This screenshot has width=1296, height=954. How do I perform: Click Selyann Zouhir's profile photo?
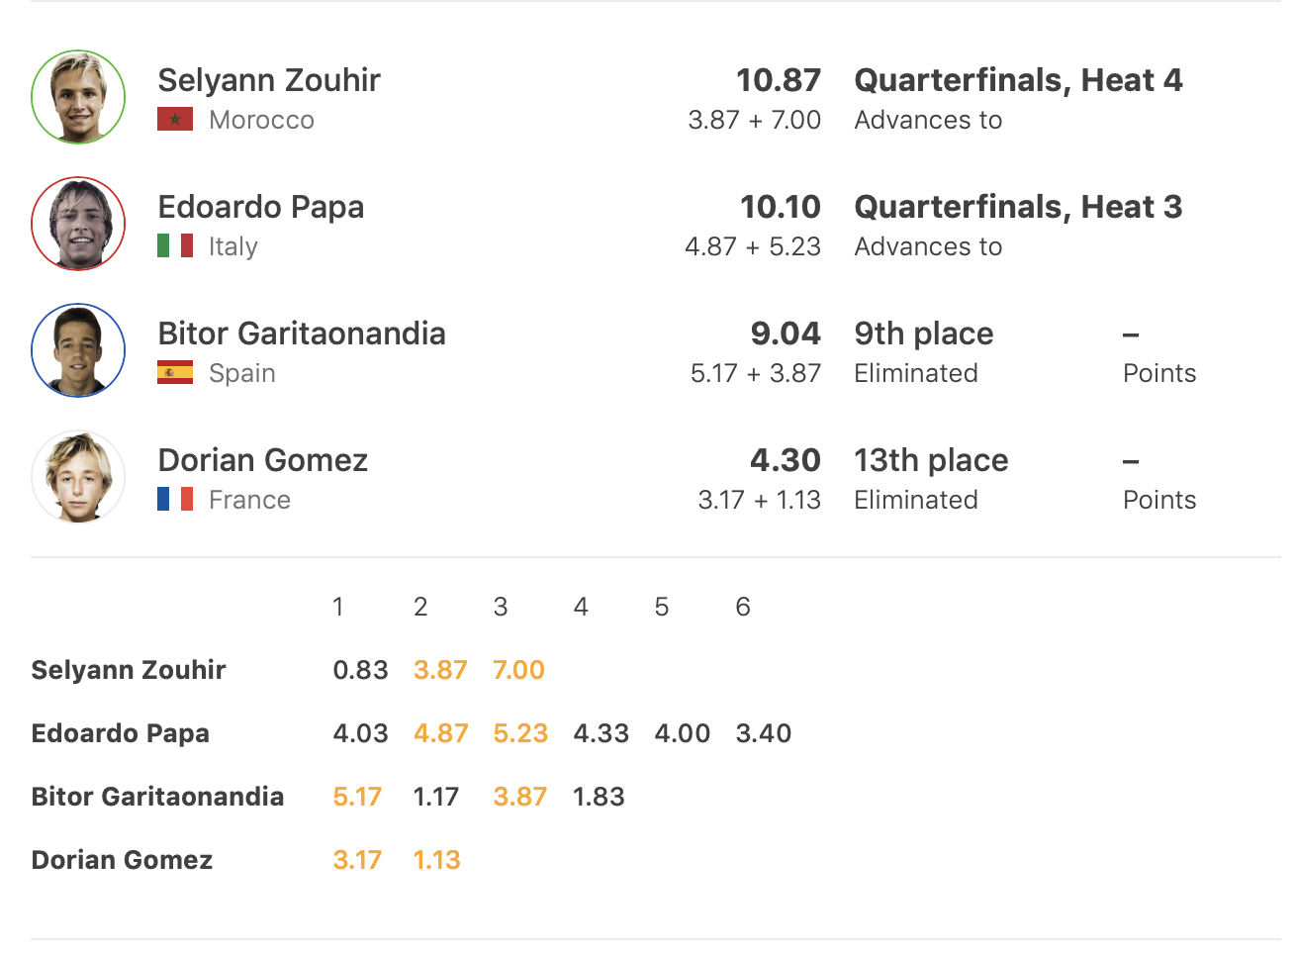pos(78,97)
